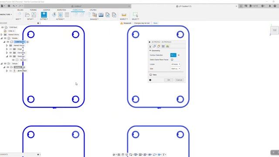Switch to the Inspection tab

click(x=61, y=10)
